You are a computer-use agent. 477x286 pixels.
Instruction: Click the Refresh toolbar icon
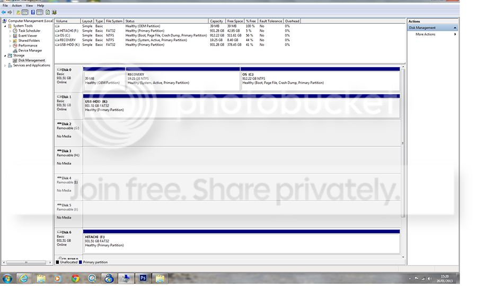tap(48, 13)
